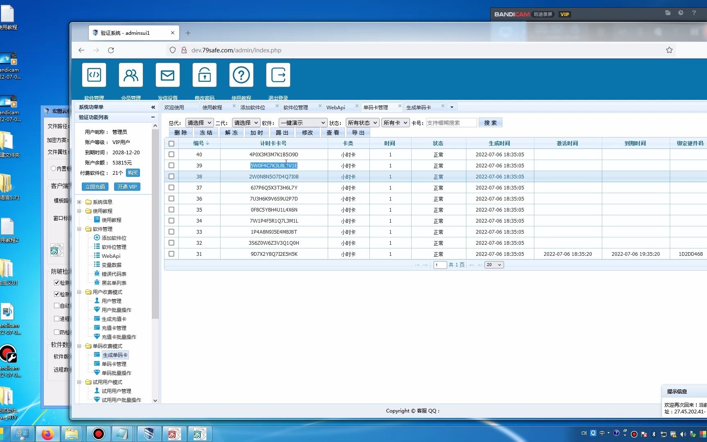
Task: Open 变量数据 in the tree
Action: [x=111, y=265]
